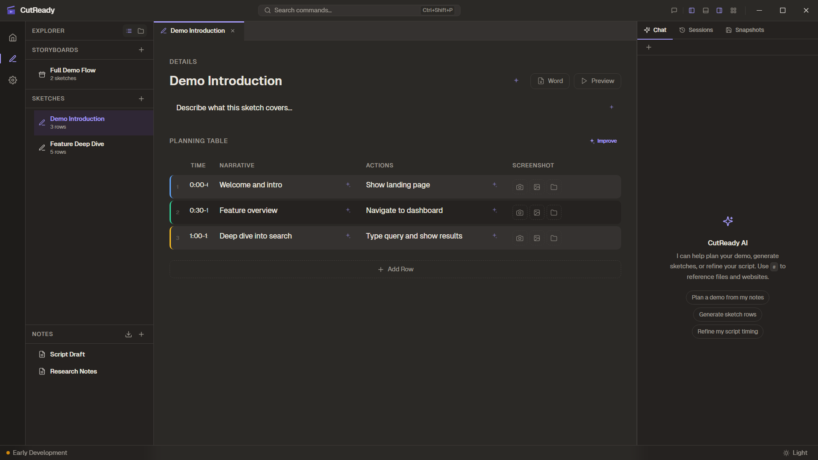
Task: Click the Preview button
Action: (x=597, y=81)
